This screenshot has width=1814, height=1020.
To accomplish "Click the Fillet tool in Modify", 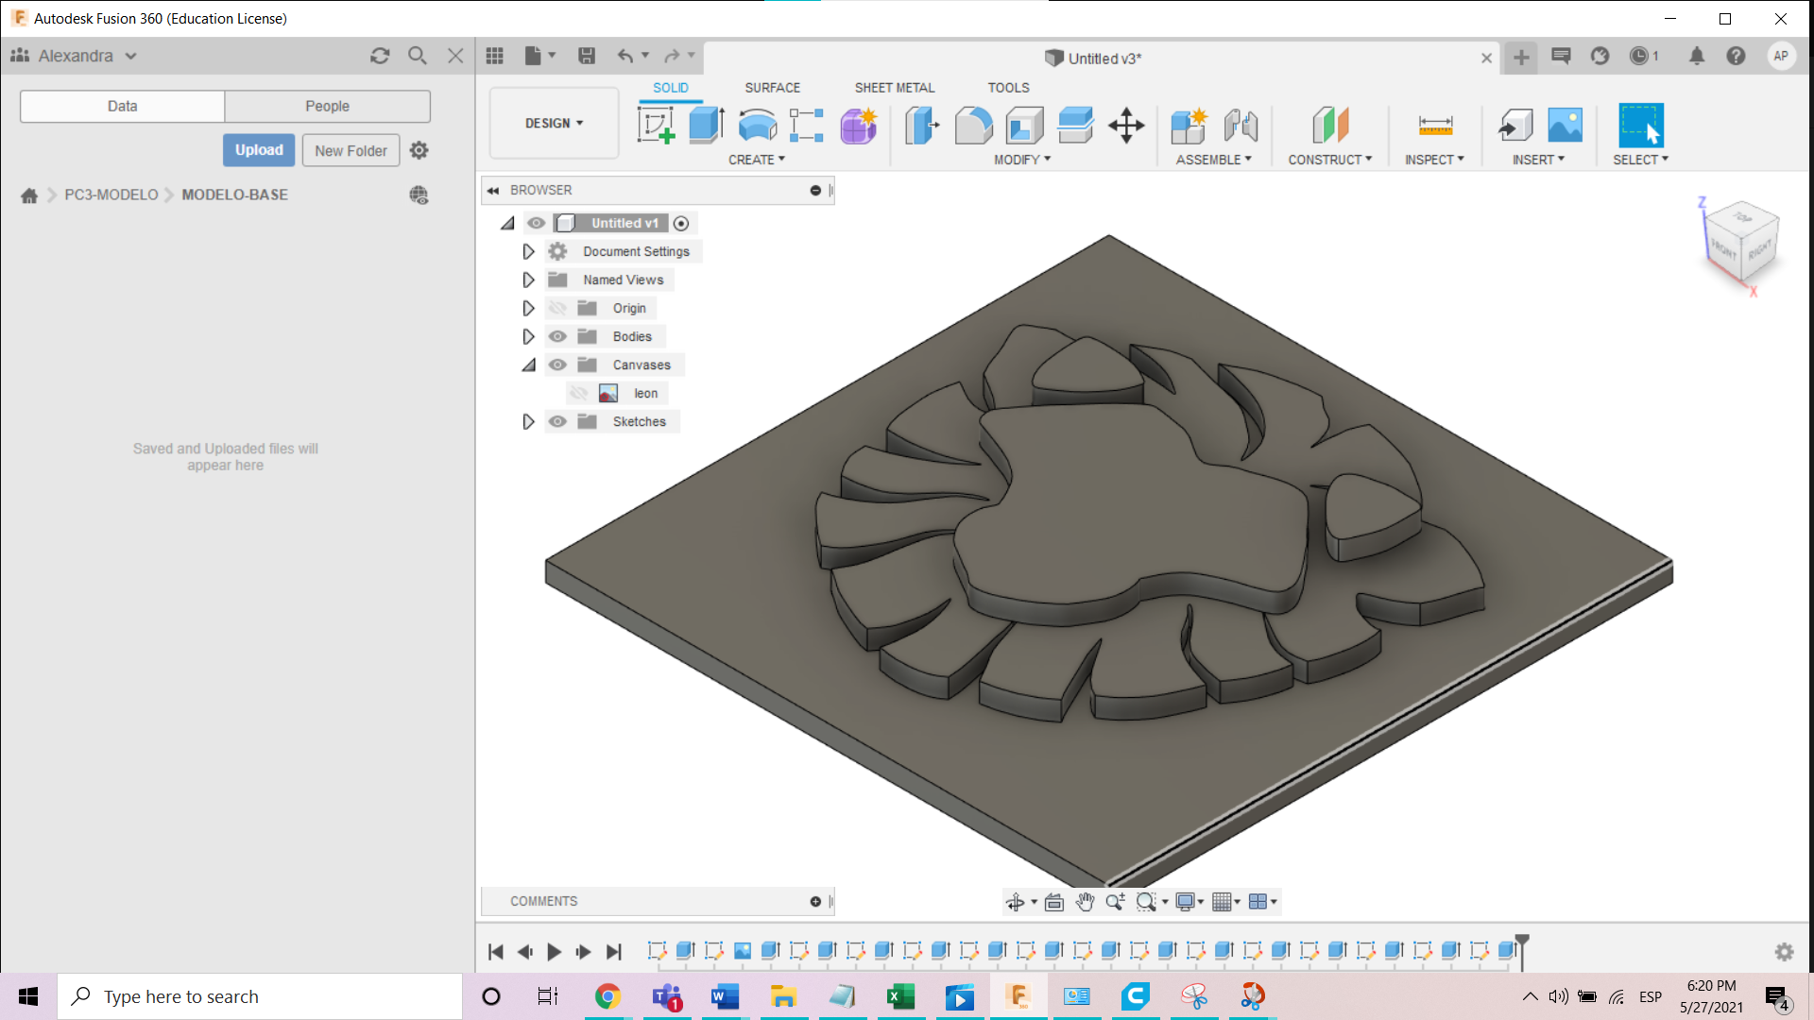I will click(x=973, y=125).
